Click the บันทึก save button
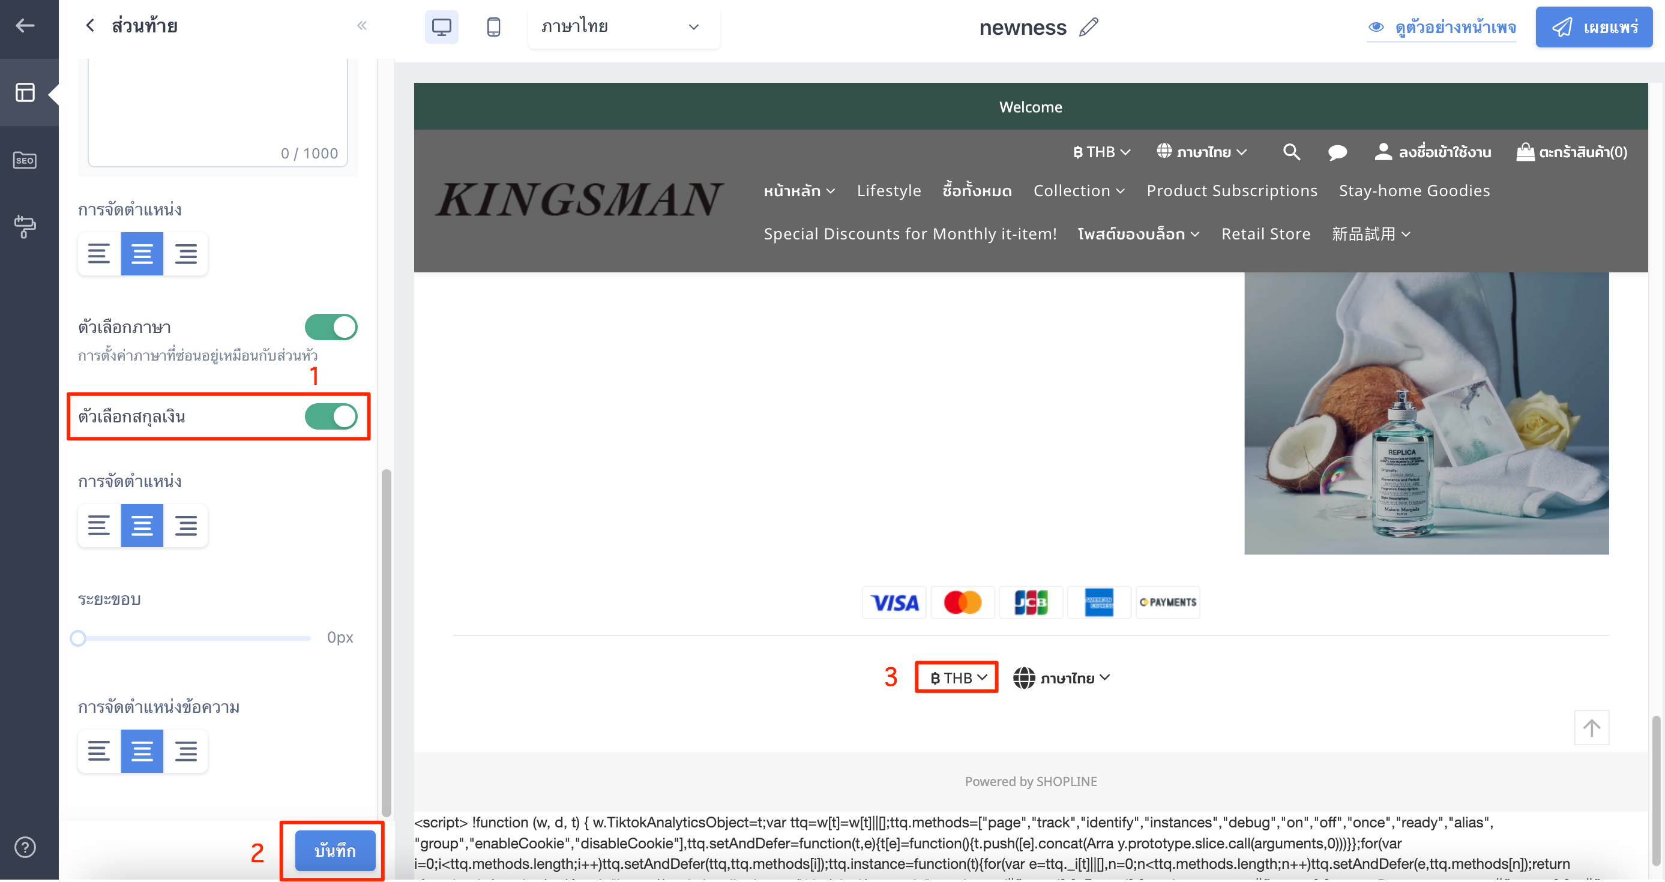This screenshot has width=1665, height=882. tap(335, 851)
